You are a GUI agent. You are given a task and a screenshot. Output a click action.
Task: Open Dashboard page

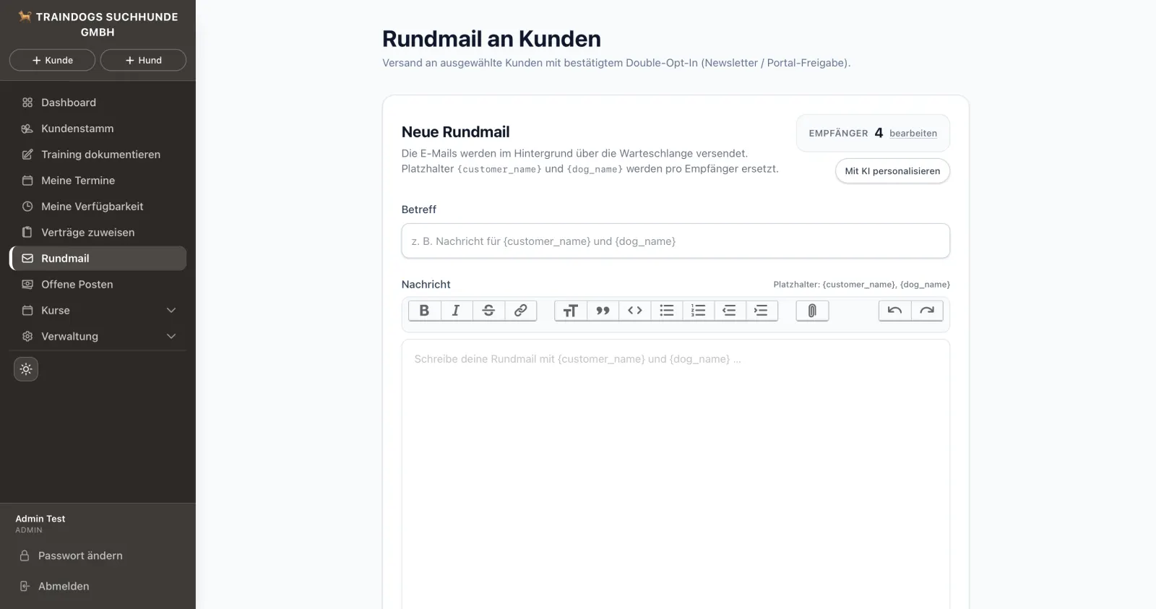click(x=98, y=103)
